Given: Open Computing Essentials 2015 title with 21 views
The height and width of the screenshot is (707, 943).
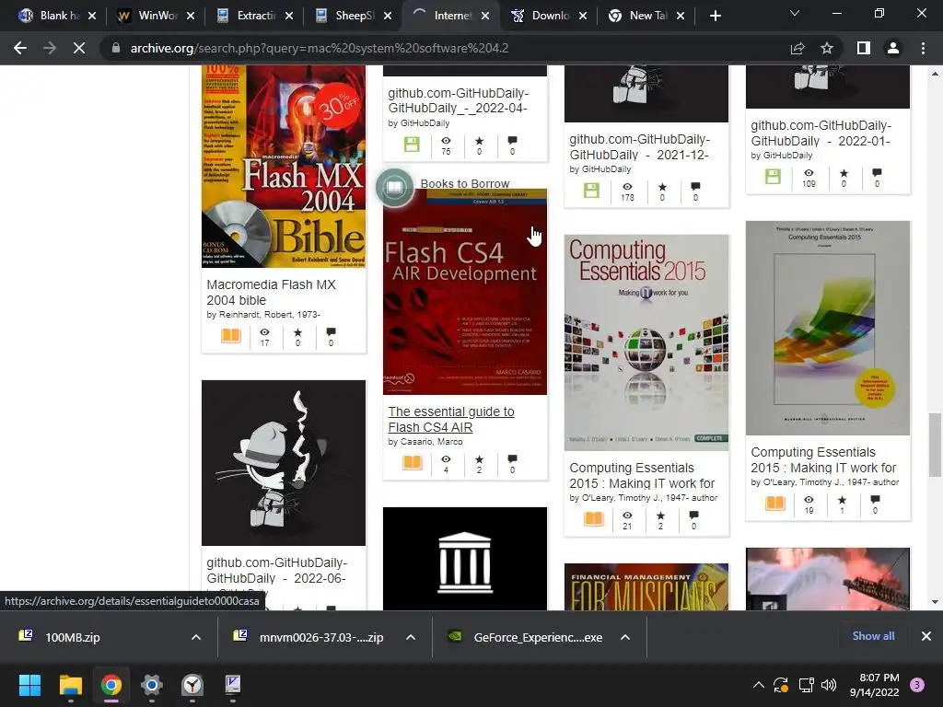Looking at the screenshot, I should coord(642,476).
